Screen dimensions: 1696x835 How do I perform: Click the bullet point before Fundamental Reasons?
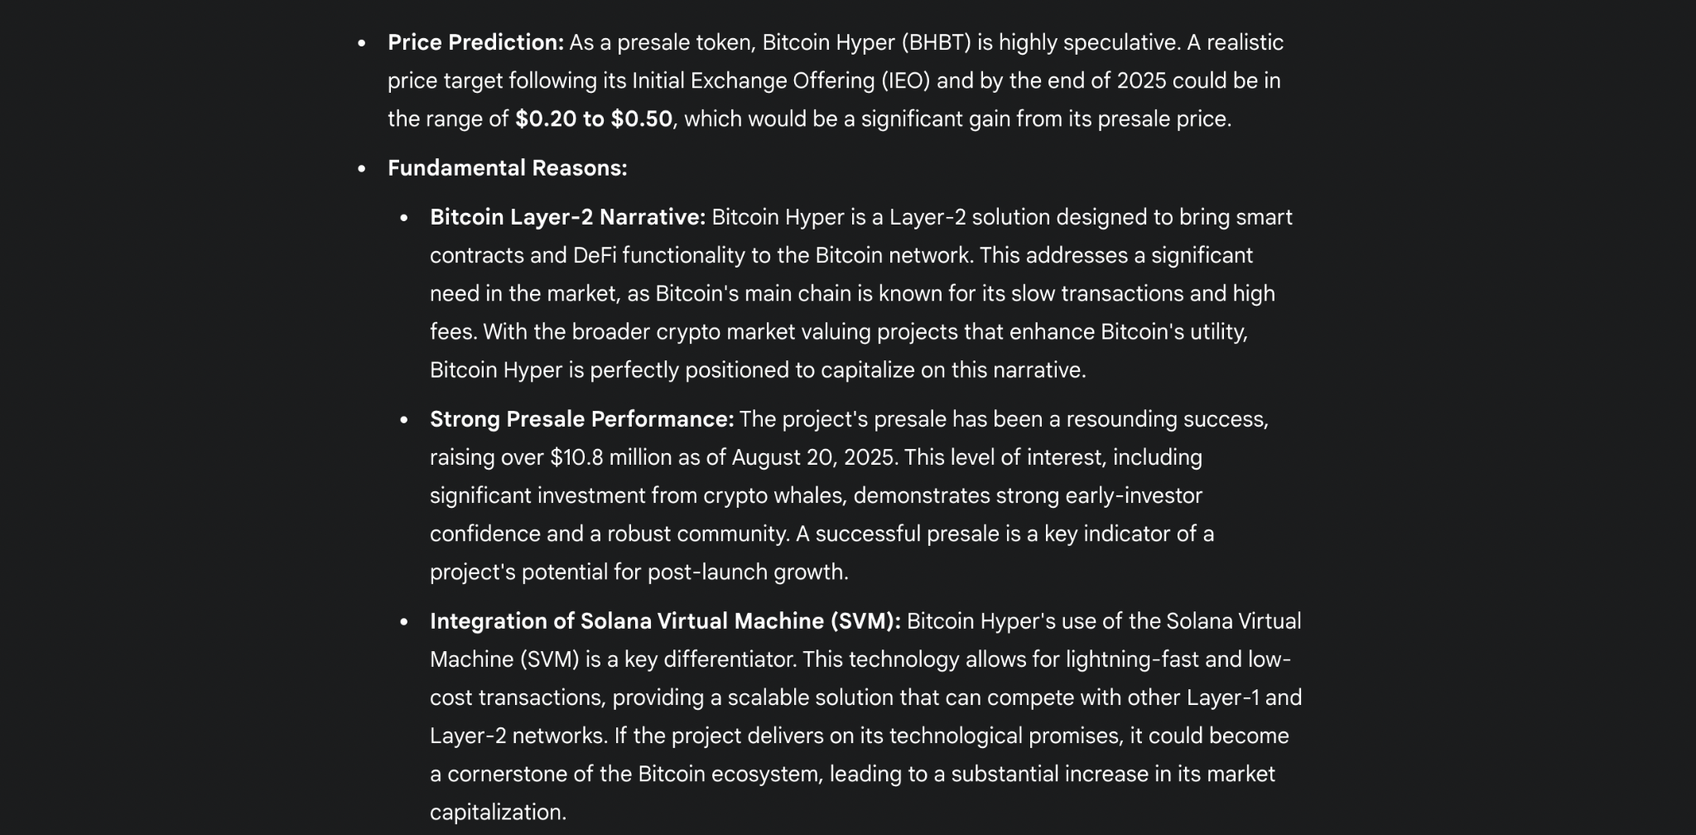point(362,169)
